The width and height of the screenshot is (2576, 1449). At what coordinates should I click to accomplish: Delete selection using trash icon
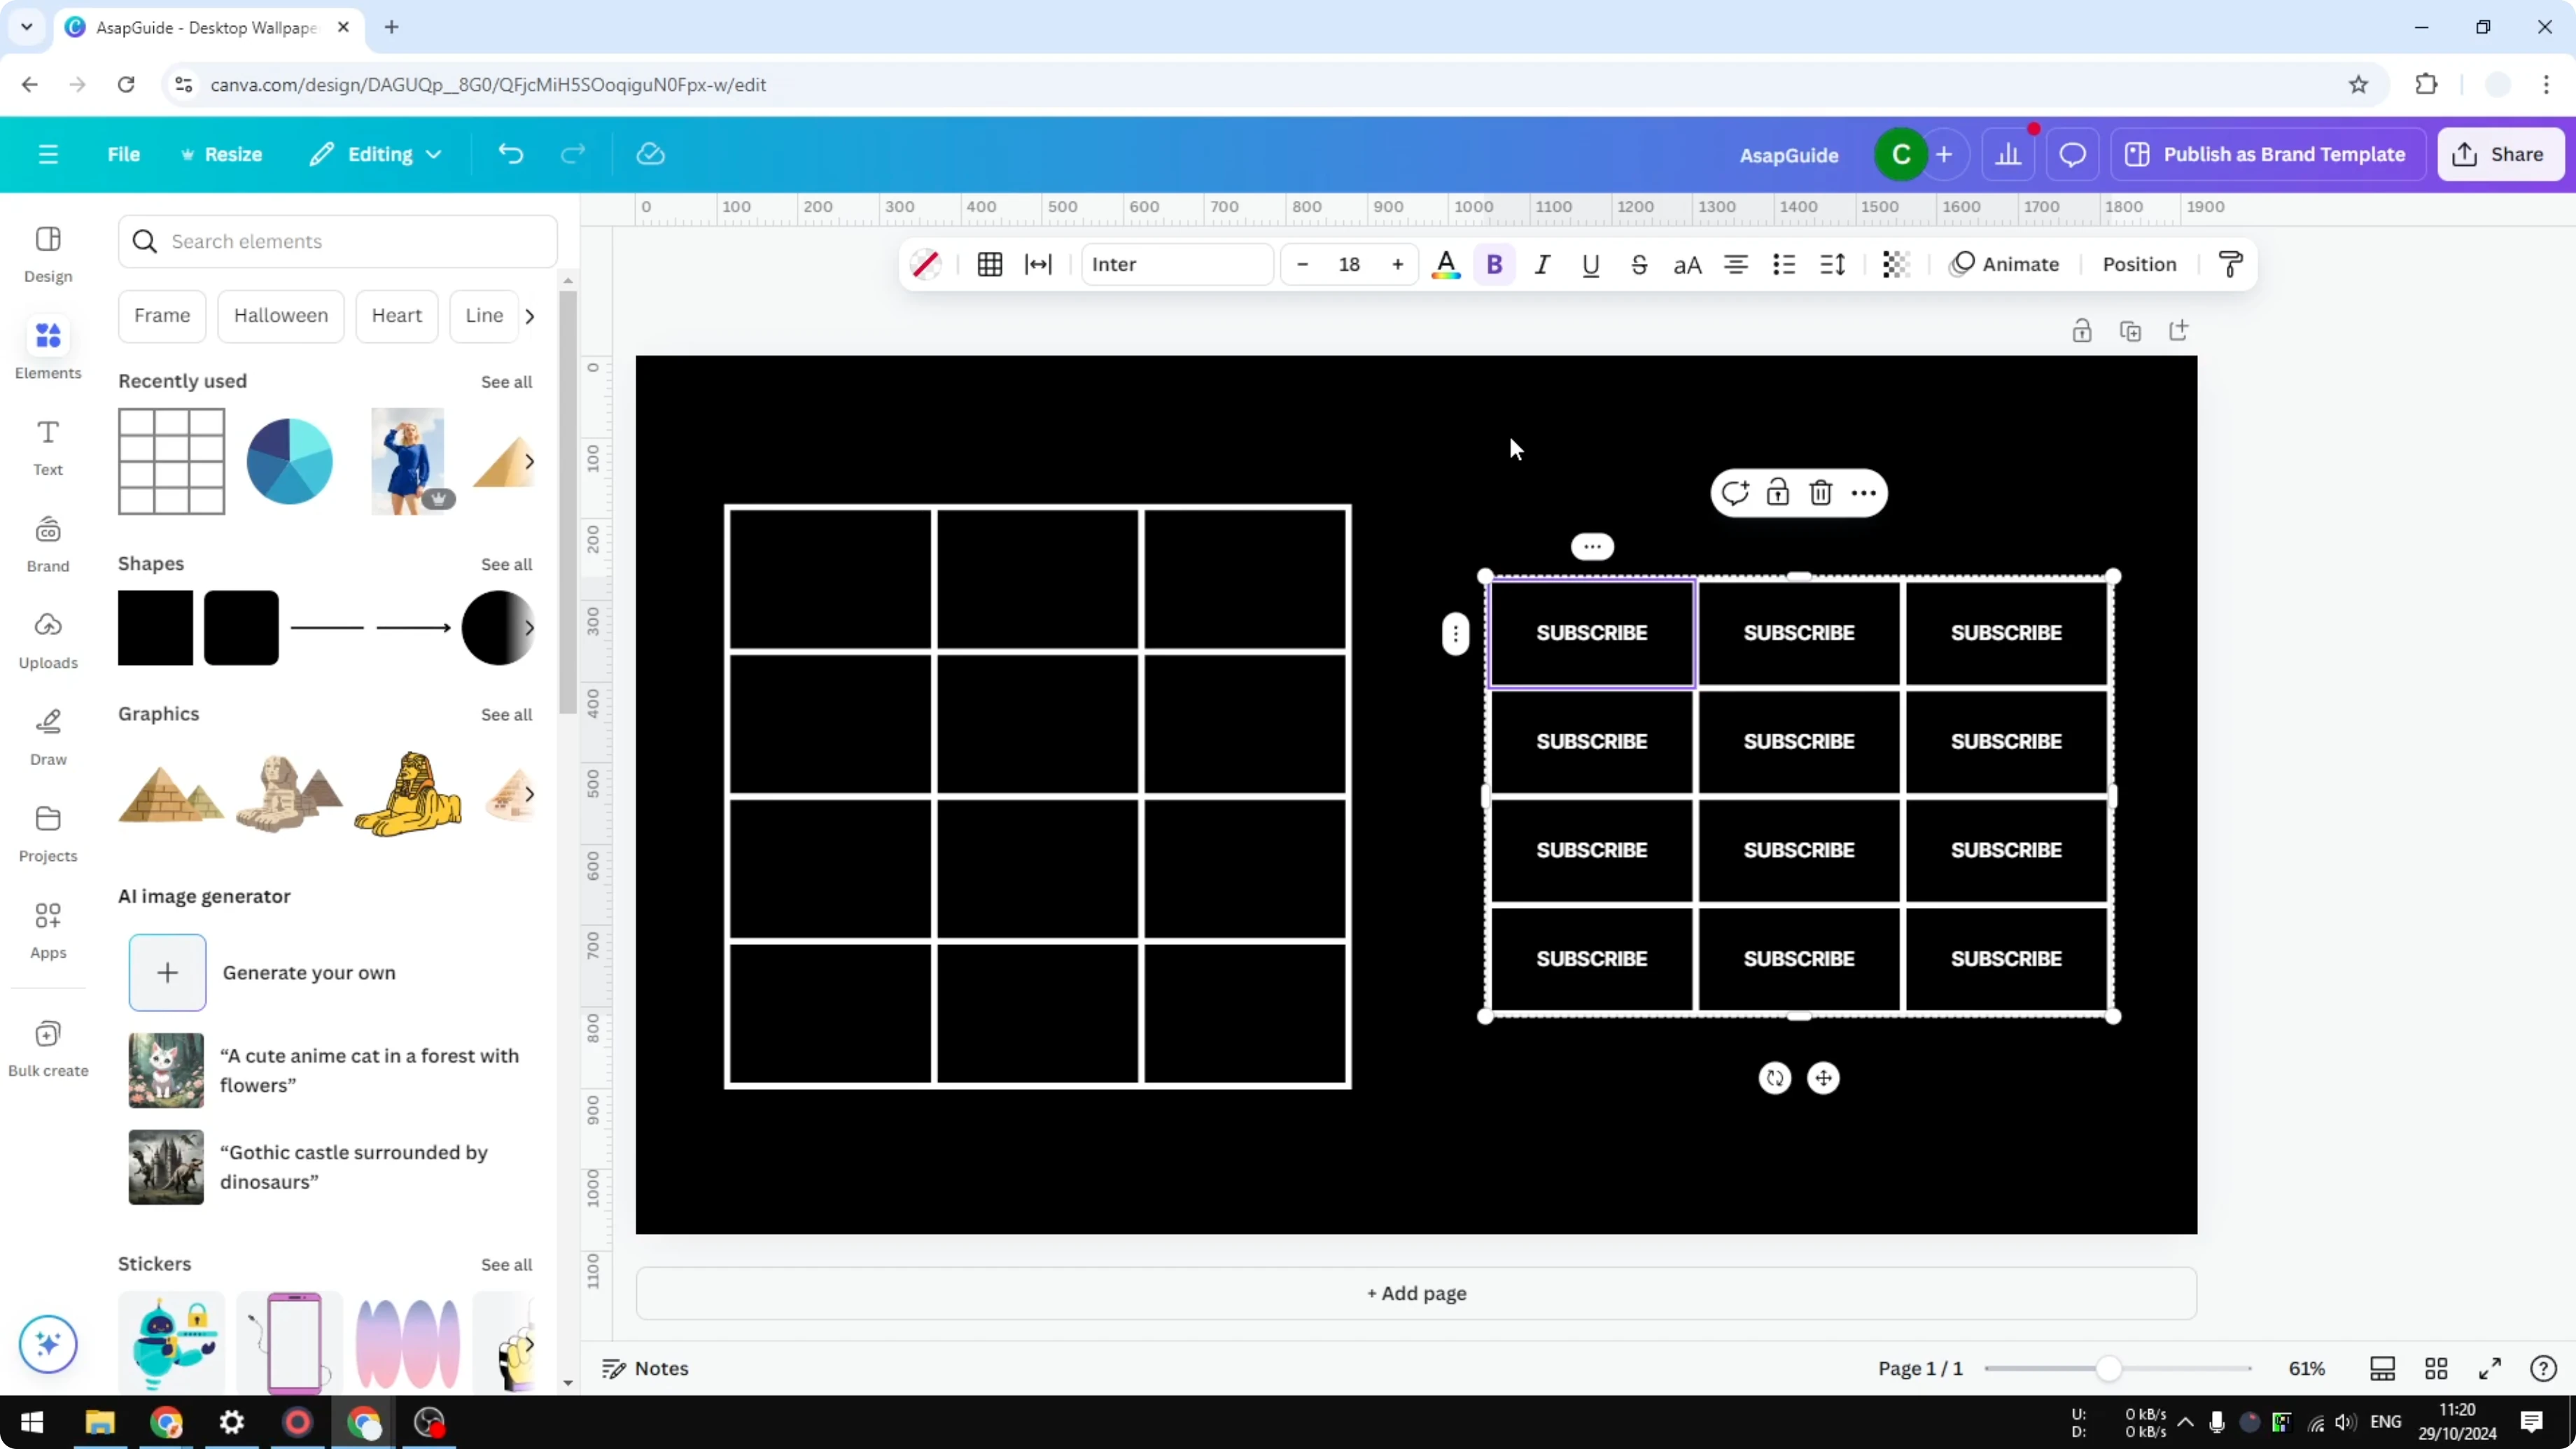(1820, 492)
